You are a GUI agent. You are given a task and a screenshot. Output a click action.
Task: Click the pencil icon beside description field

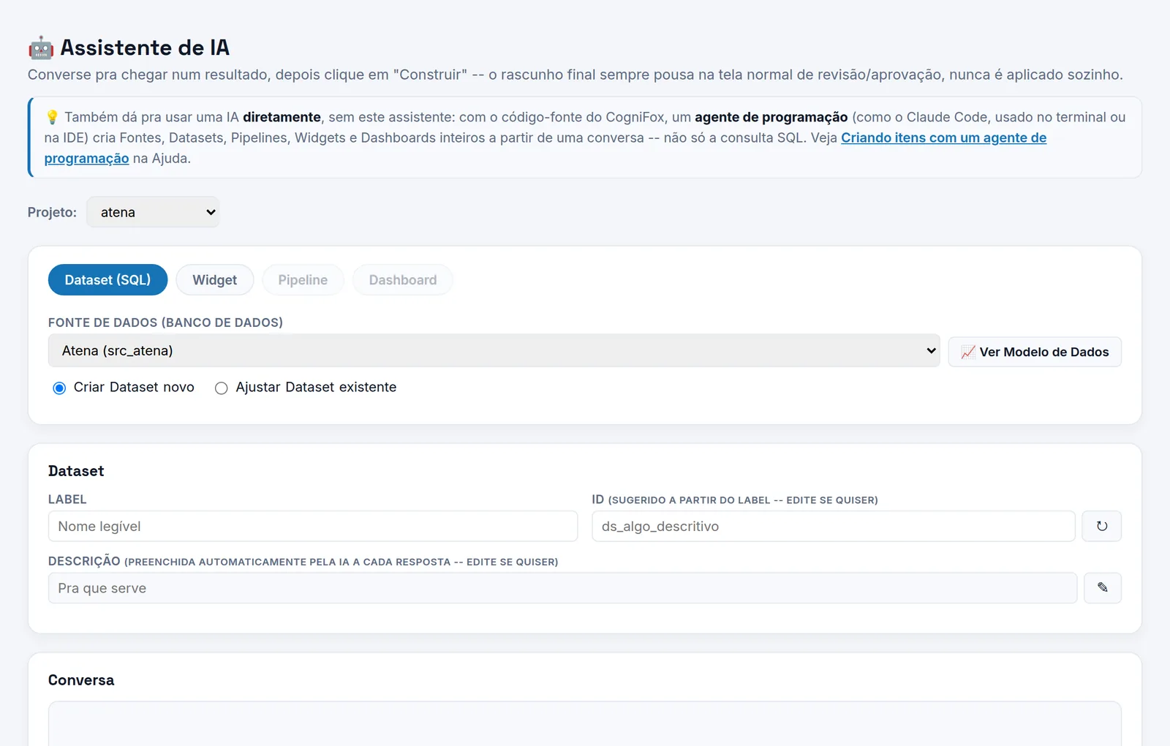coord(1102,587)
